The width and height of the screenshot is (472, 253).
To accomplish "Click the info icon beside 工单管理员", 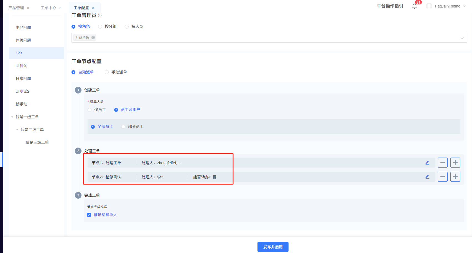I will point(100,16).
